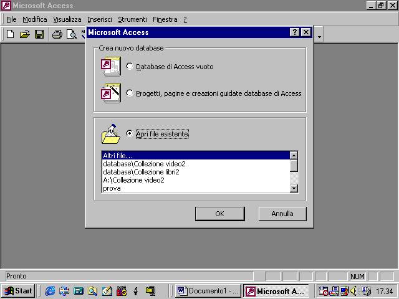Click the volume speaker tray icon

[x=354, y=291]
